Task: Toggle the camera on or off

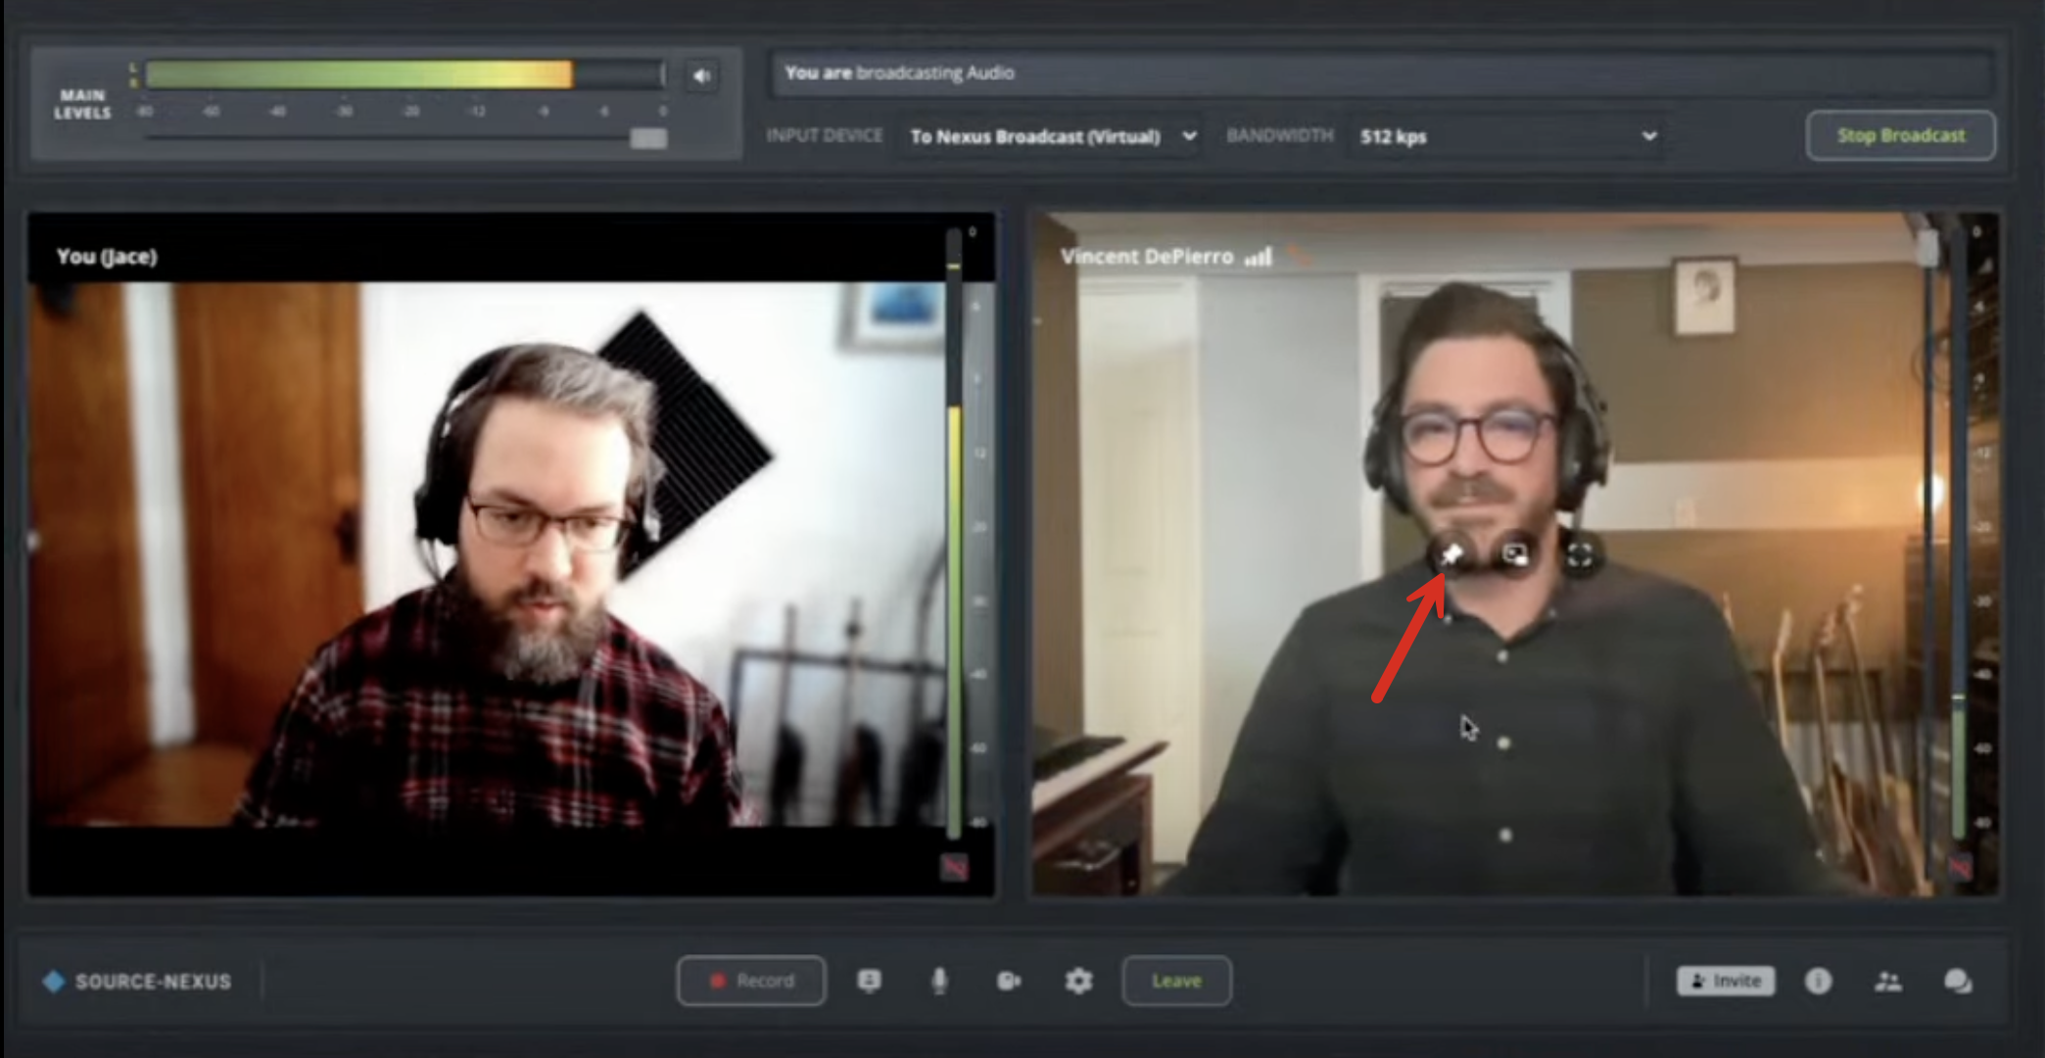Action: [1009, 981]
